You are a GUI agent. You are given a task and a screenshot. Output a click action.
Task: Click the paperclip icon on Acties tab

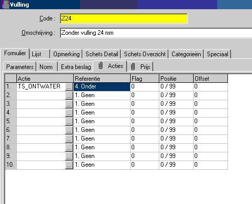(101, 66)
